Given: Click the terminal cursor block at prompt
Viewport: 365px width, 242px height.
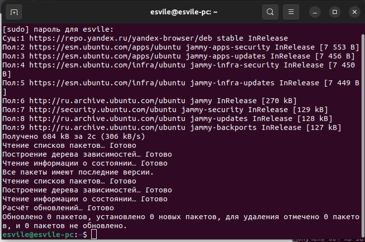Looking at the screenshot, I should [x=94, y=235].
